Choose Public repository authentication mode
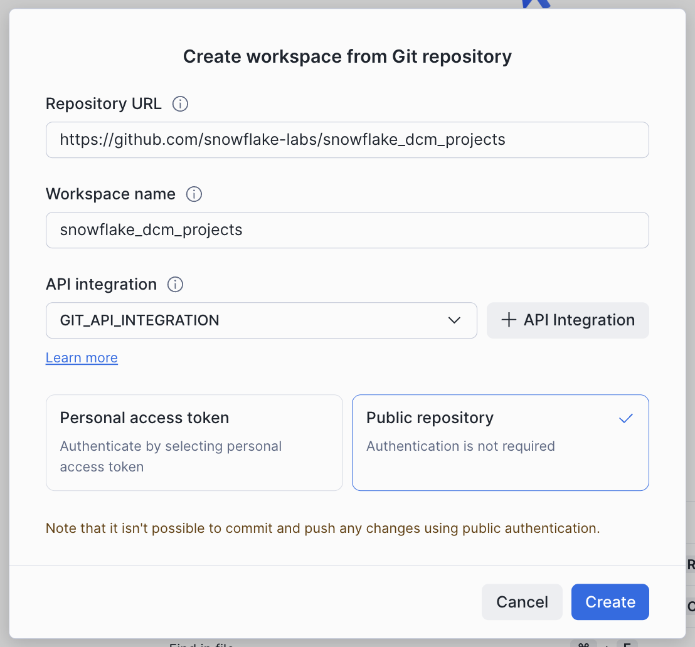Screen dimensions: 695x647 pos(500,442)
